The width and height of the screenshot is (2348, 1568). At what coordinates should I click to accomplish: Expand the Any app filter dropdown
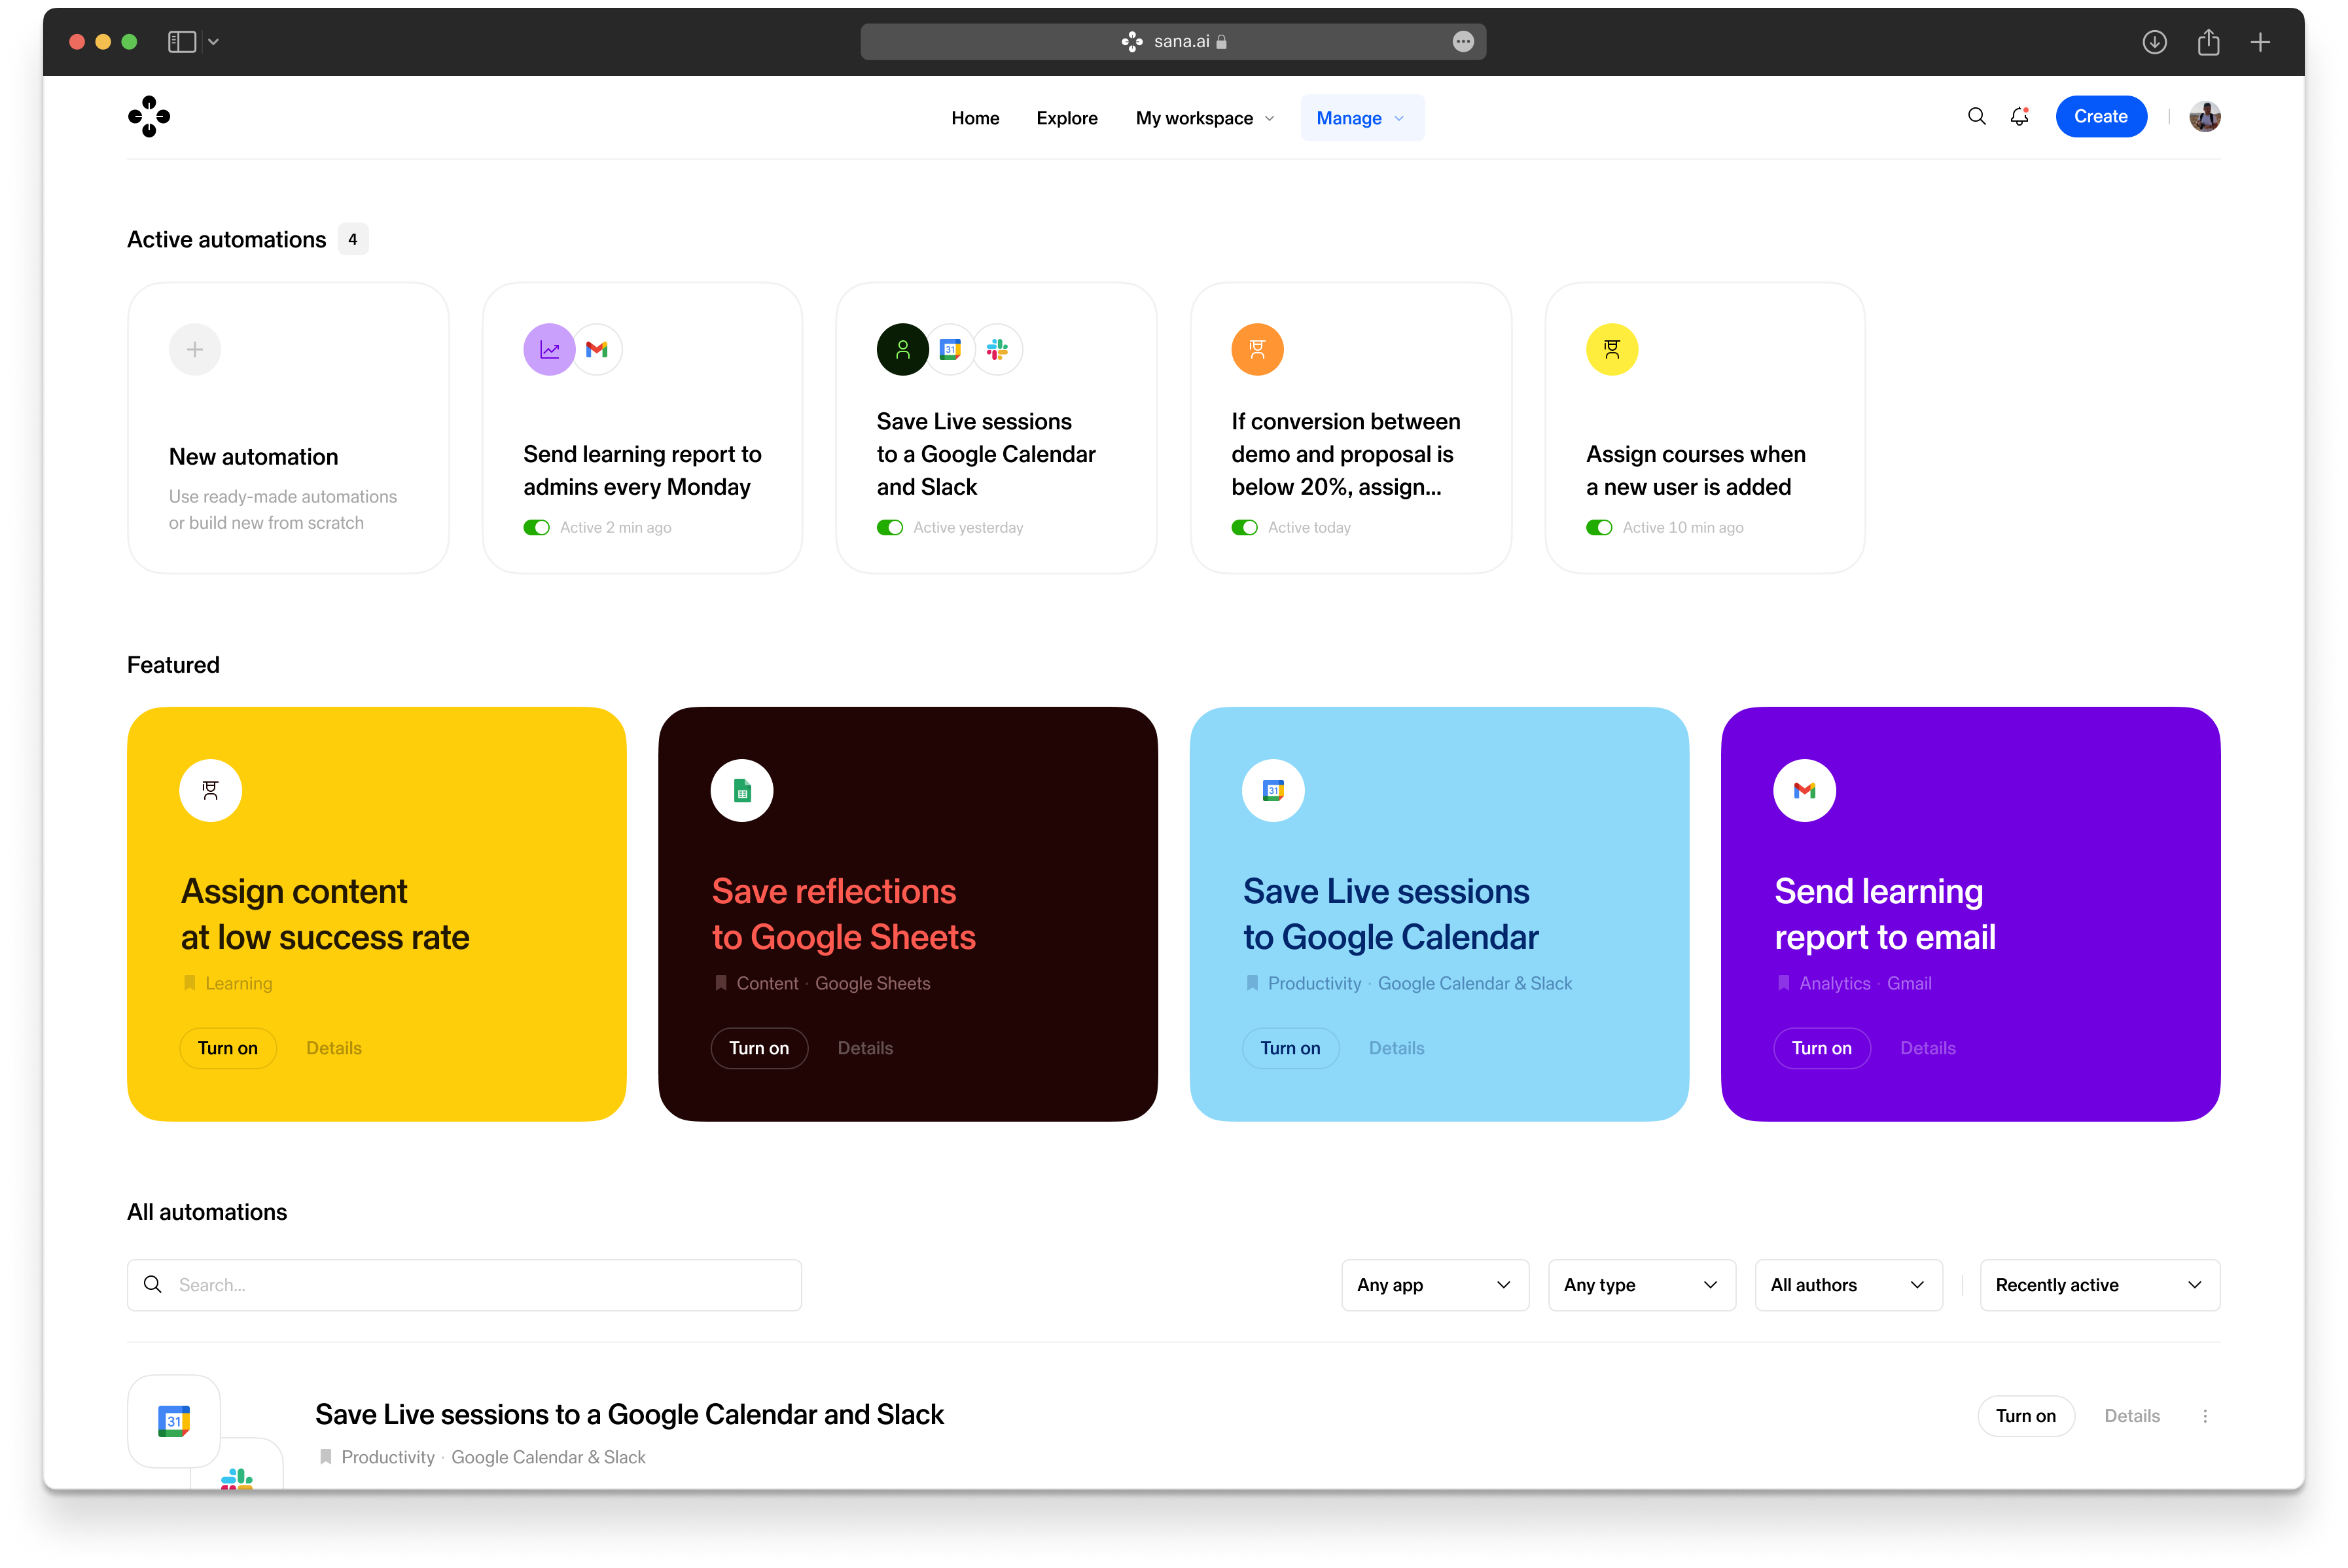pyautogui.click(x=1434, y=1285)
